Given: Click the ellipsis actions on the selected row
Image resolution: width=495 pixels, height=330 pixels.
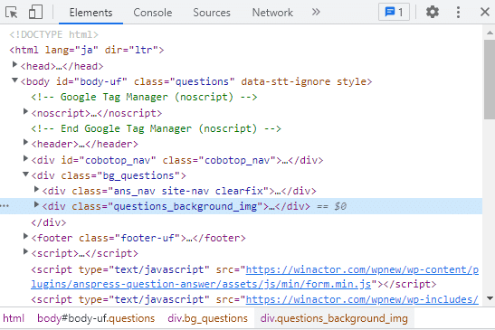Looking at the screenshot, I should (5, 206).
